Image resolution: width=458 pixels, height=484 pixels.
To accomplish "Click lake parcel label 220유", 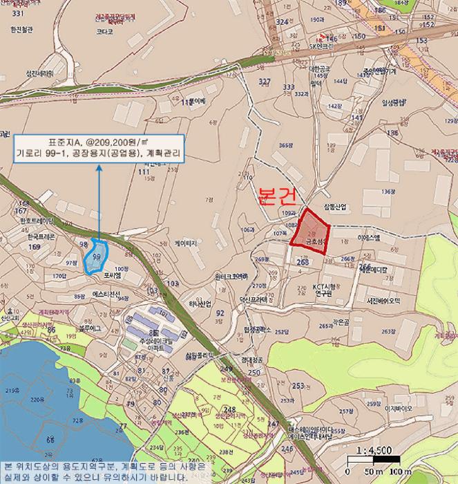I will (37, 400).
